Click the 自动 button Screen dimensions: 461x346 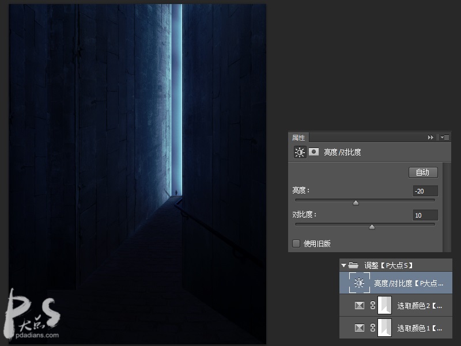pyautogui.click(x=423, y=172)
